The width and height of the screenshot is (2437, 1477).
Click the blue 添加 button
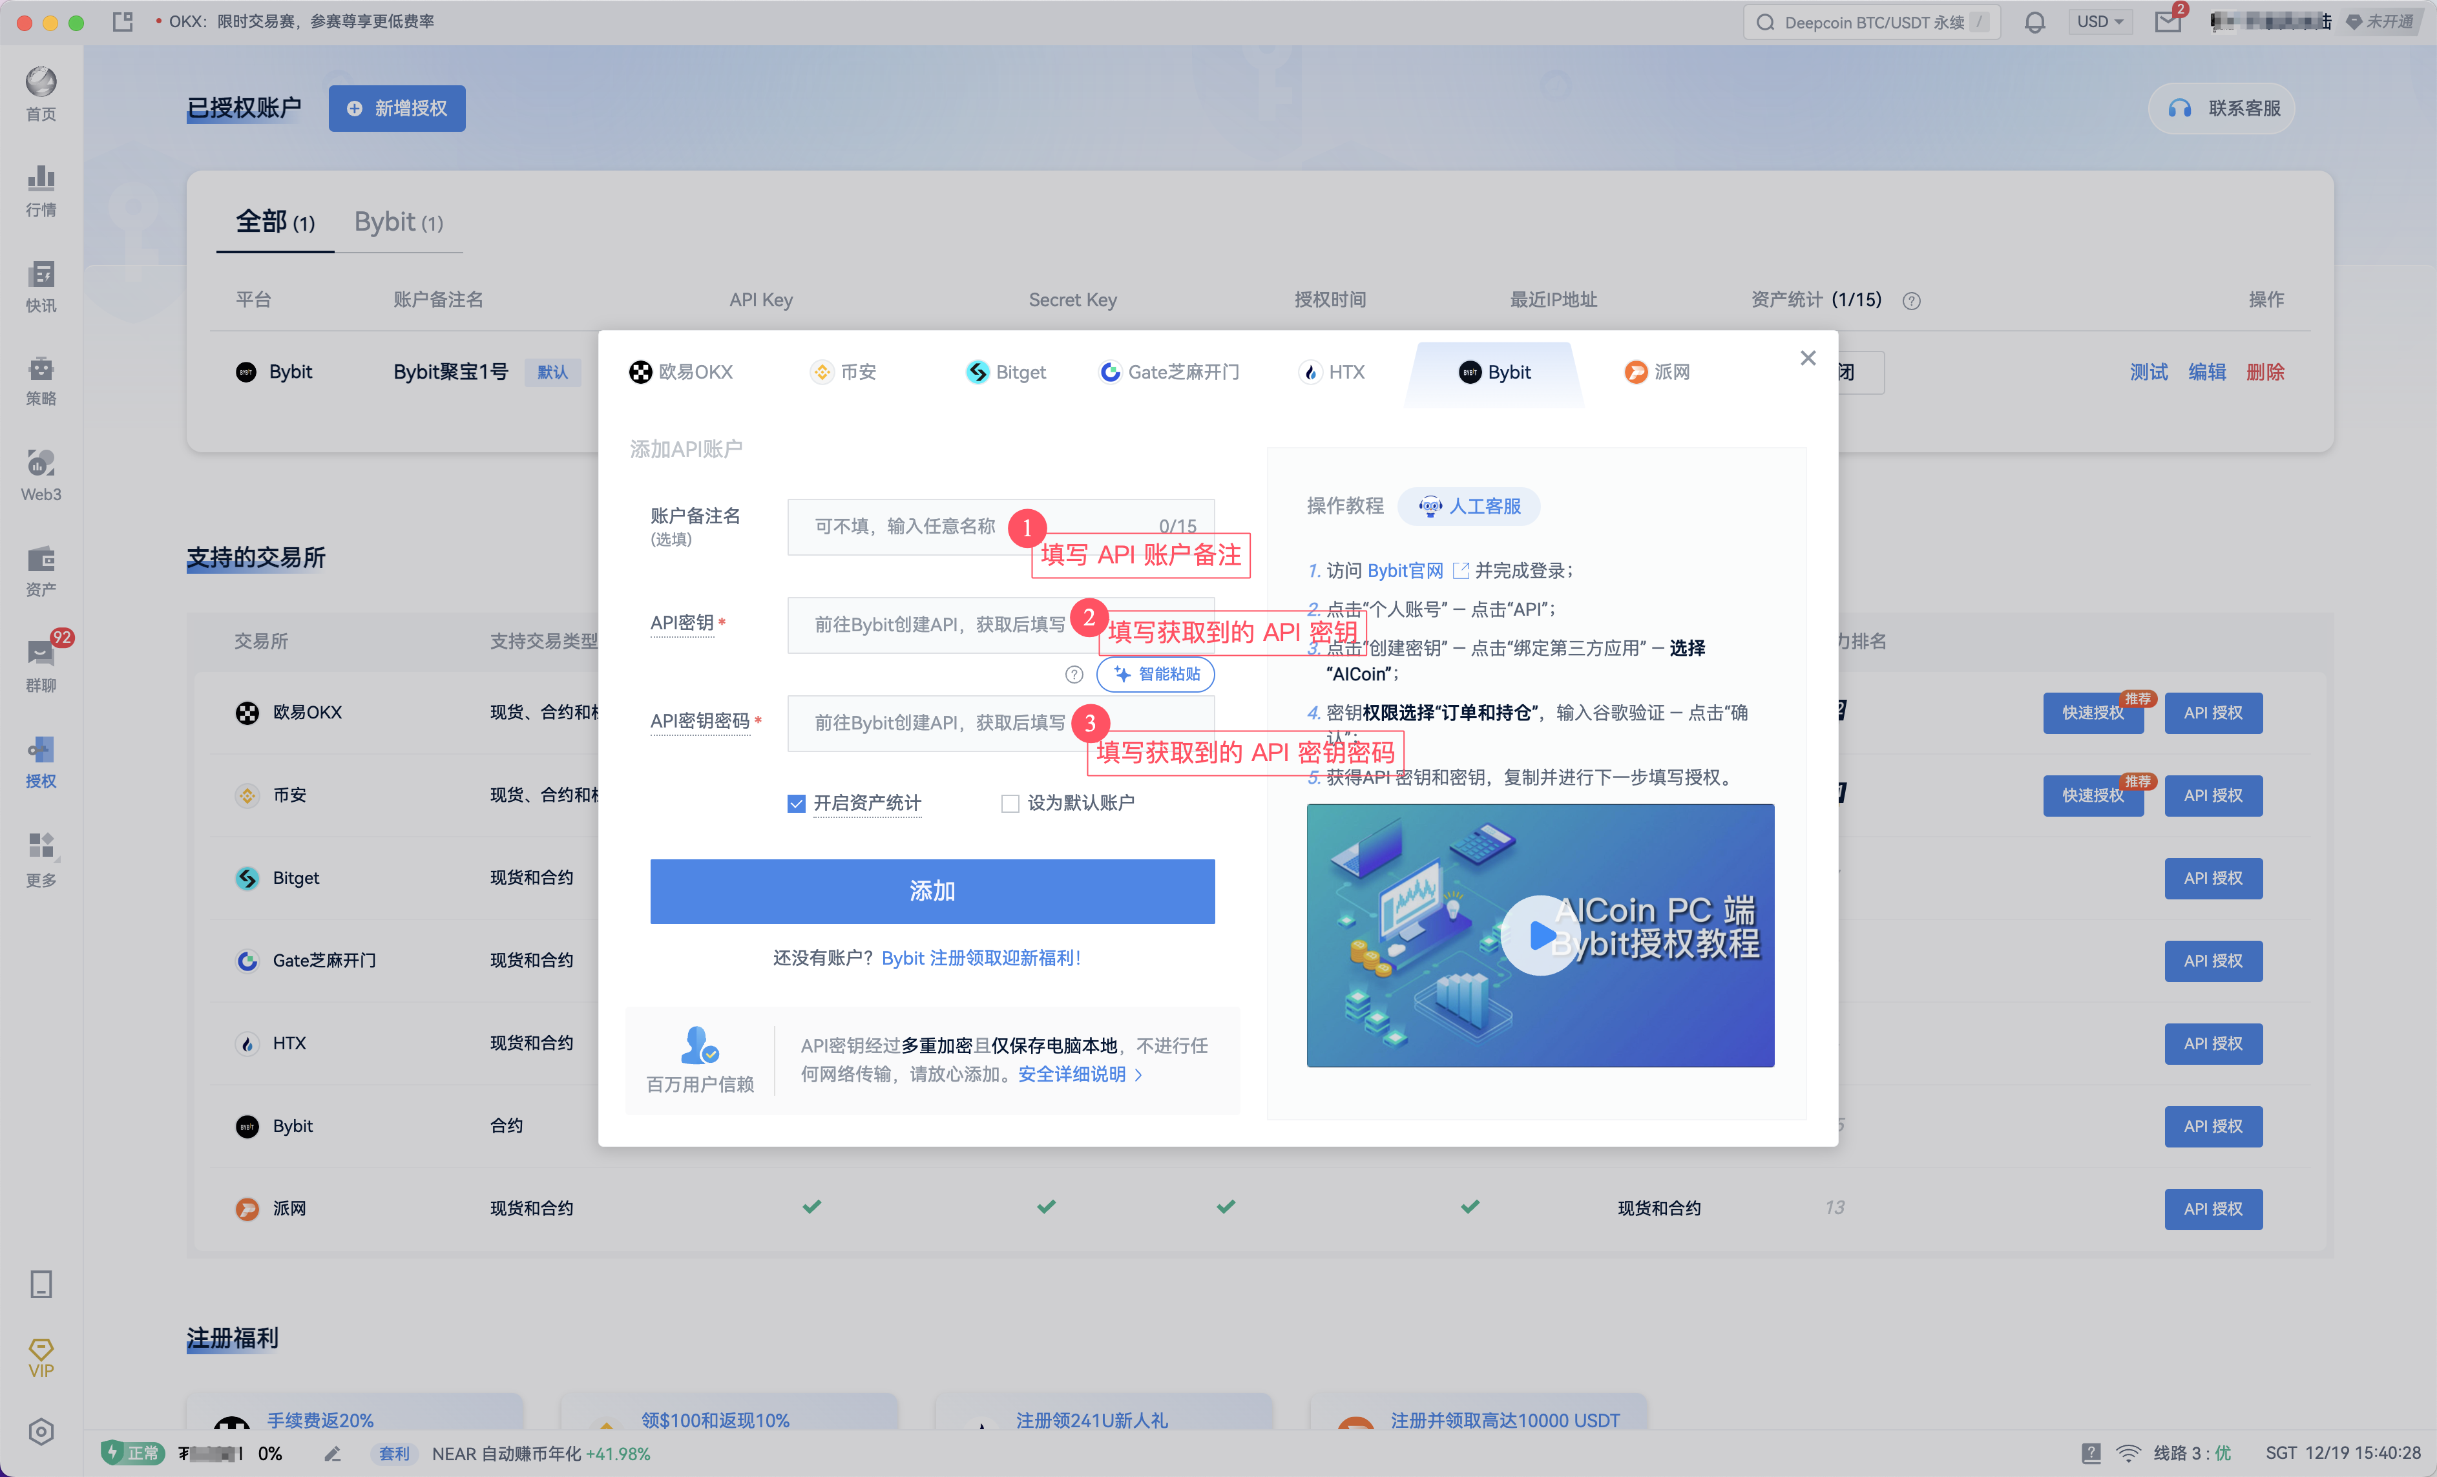[x=932, y=892]
